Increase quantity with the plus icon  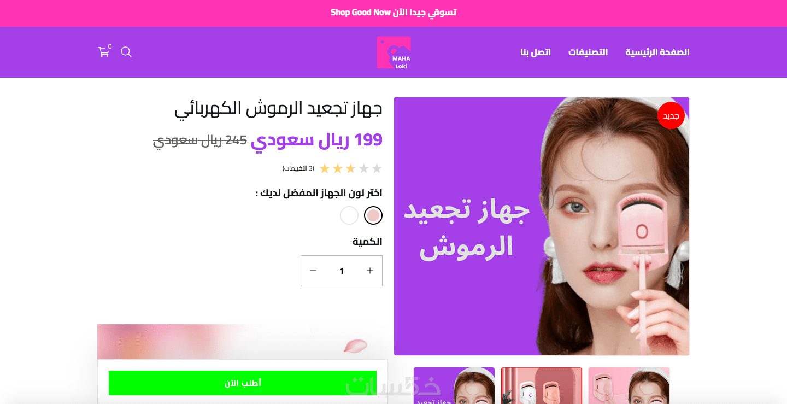[370, 271]
